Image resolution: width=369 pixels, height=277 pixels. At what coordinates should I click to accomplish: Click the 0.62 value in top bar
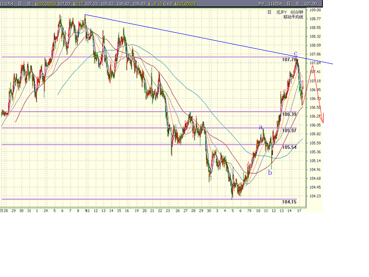click(167, 4)
